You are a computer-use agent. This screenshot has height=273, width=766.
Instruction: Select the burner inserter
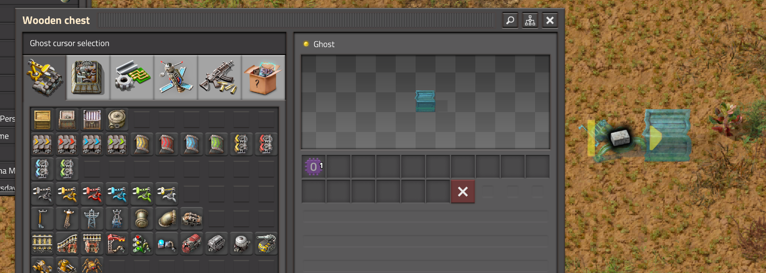[x=42, y=194]
